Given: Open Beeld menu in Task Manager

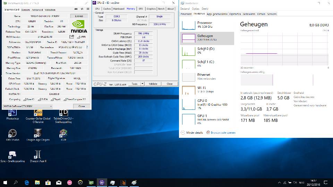Looking at the screenshot, I should coord(205,9).
